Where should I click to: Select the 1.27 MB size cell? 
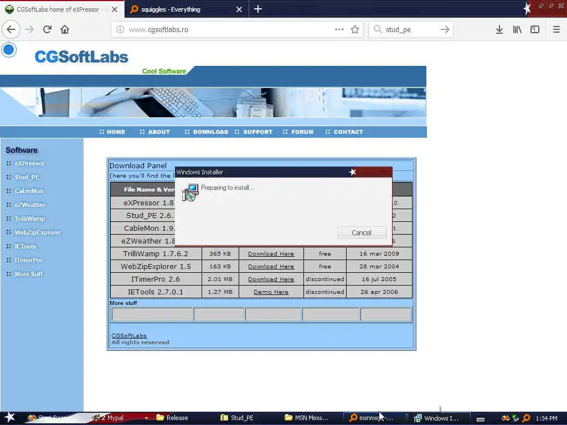pyautogui.click(x=220, y=292)
